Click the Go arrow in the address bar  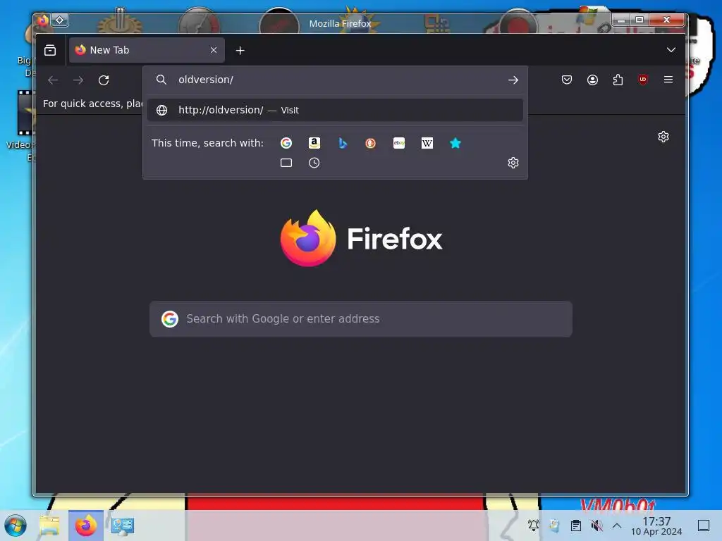(x=513, y=80)
